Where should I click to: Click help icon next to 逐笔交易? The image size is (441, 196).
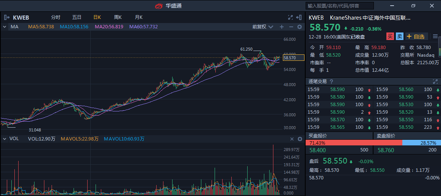(331, 82)
